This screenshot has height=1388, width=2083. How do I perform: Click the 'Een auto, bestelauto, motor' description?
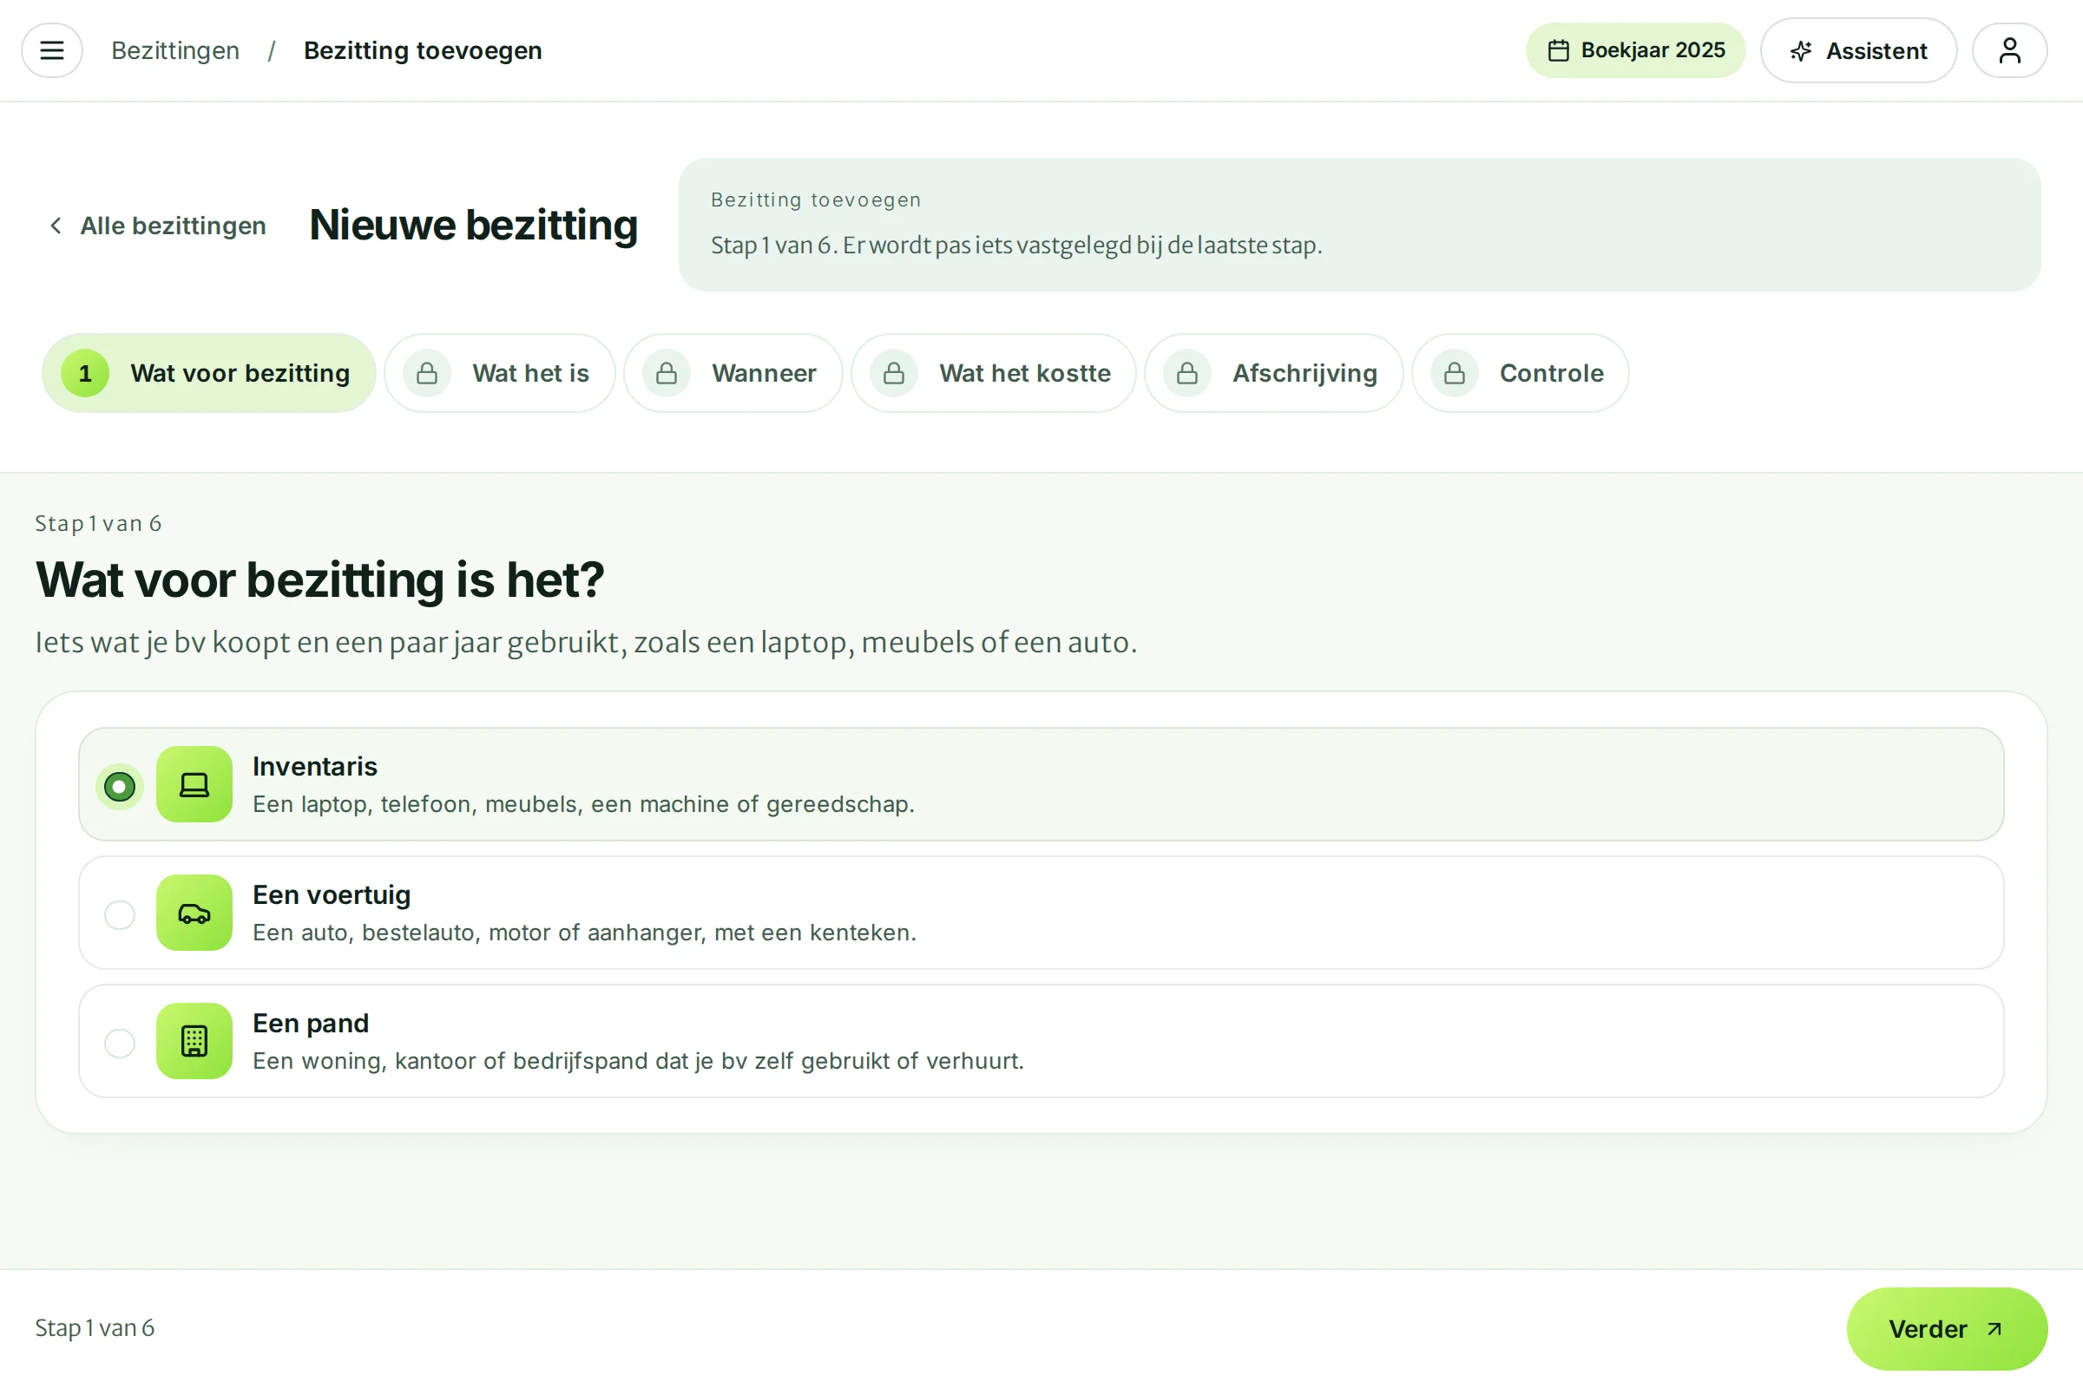(584, 932)
